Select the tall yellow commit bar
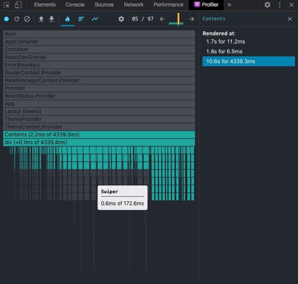The width and height of the screenshot is (298, 284). (x=178, y=19)
